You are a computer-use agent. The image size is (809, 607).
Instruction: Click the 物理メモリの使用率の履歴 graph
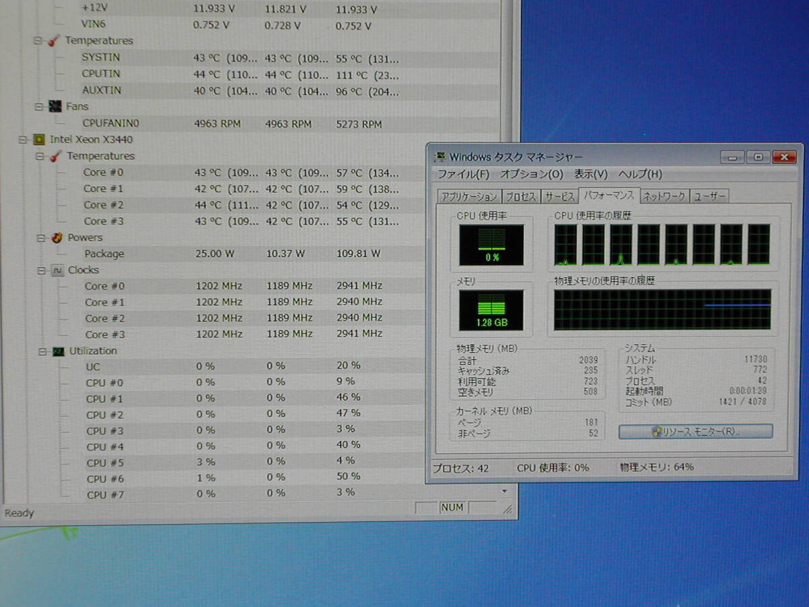(662, 310)
